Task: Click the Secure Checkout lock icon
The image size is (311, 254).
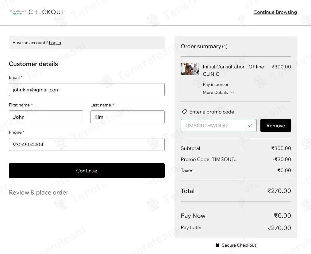Action: pos(217,245)
